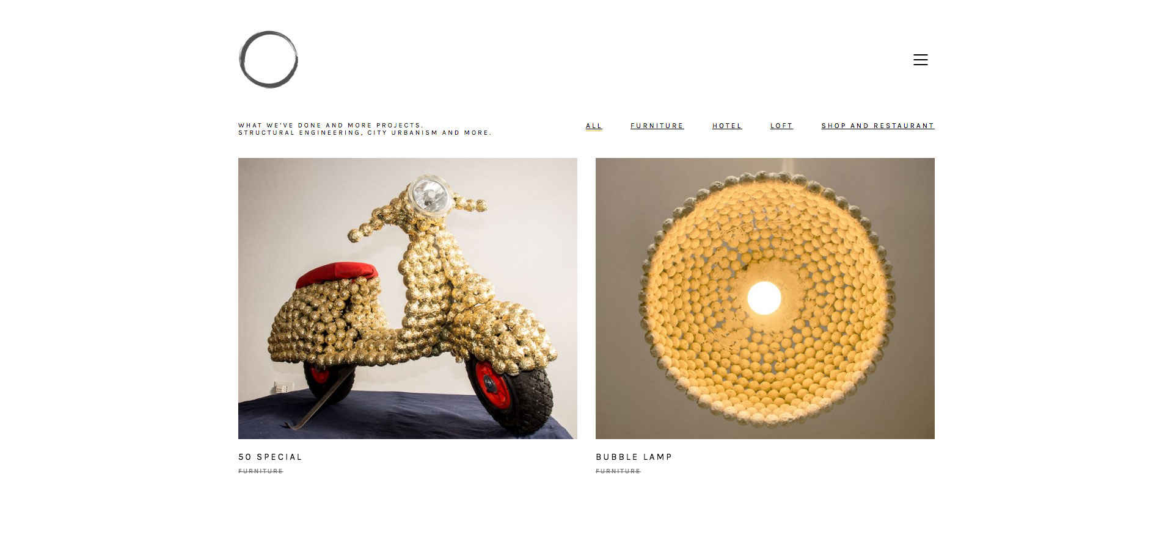The width and height of the screenshot is (1173, 555).
Task: Select the ALL projects filter
Action: pyautogui.click(x=594, y=126)
